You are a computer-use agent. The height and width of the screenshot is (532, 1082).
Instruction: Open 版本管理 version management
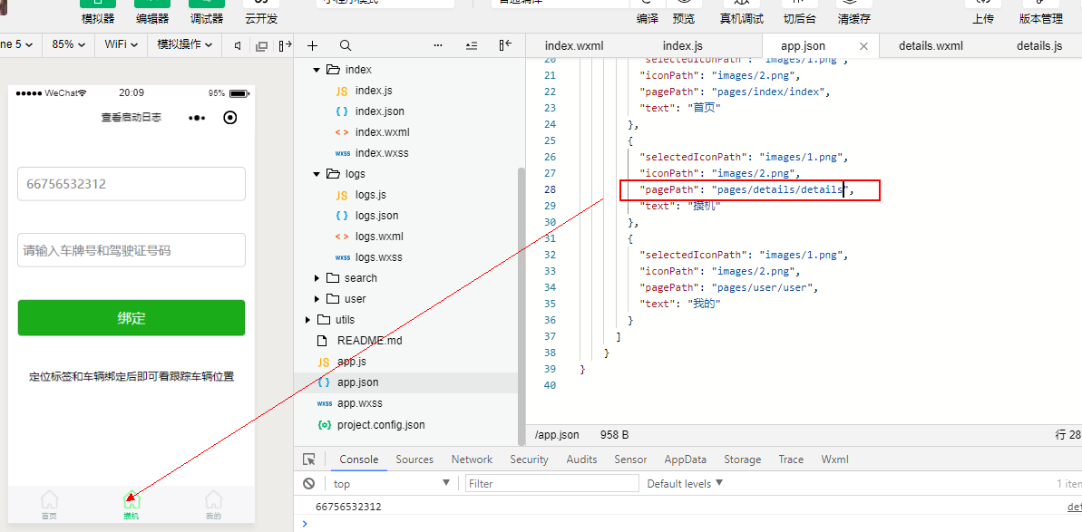1041,13
